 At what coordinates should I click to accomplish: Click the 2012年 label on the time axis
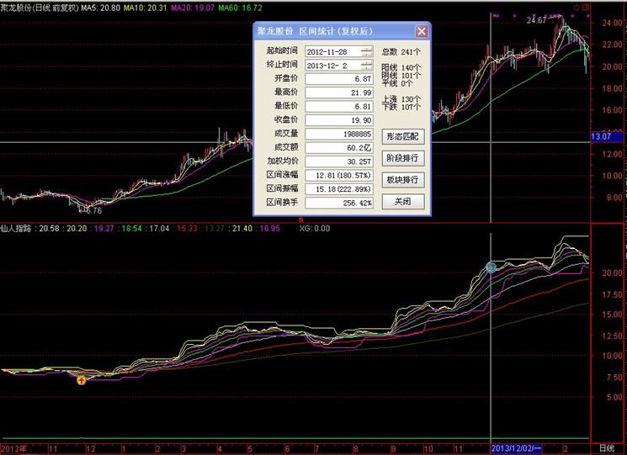coord(13,448)
